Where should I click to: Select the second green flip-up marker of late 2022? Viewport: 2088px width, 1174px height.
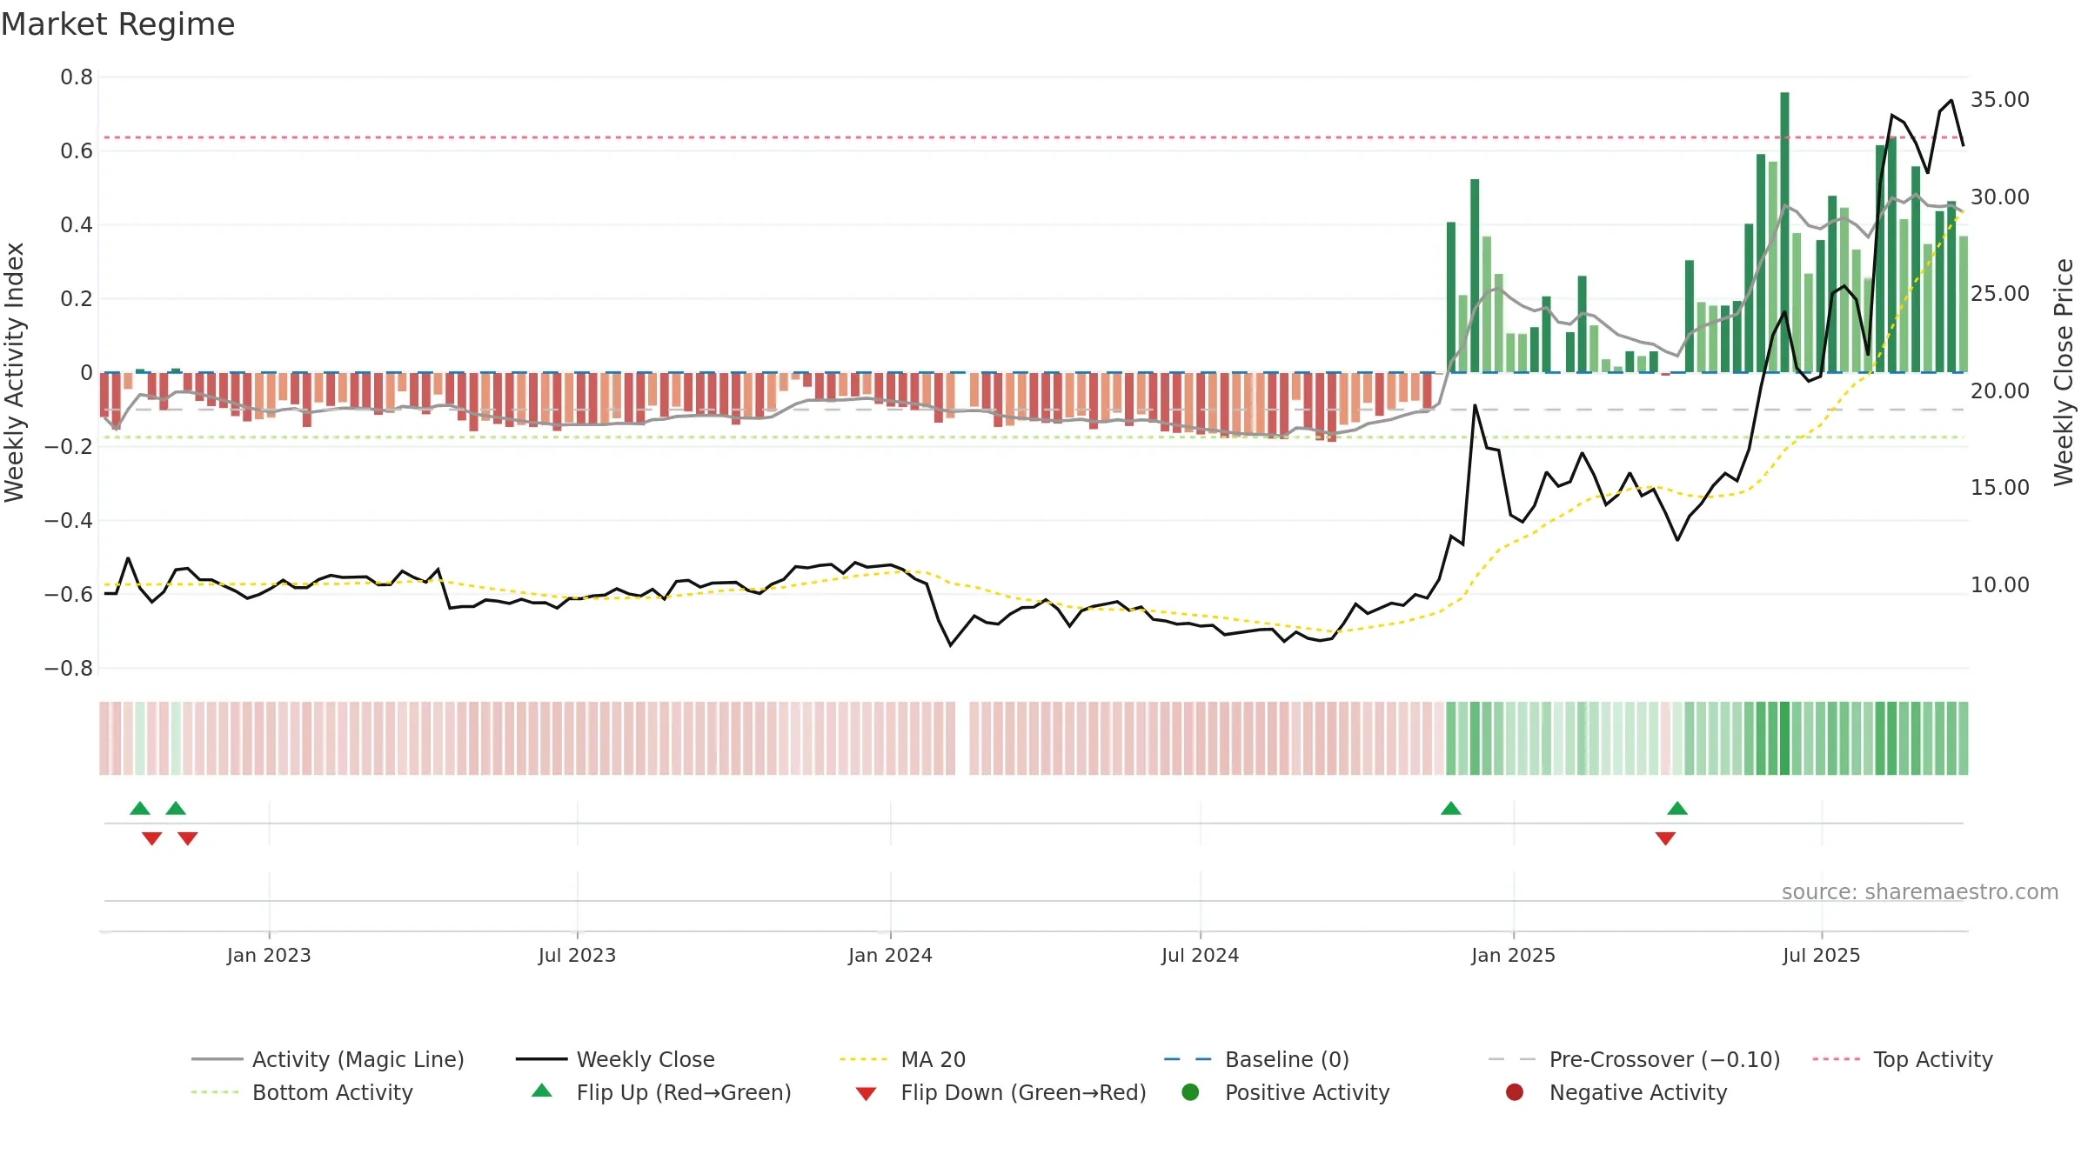pyautogui.click(x=176, y=809)
